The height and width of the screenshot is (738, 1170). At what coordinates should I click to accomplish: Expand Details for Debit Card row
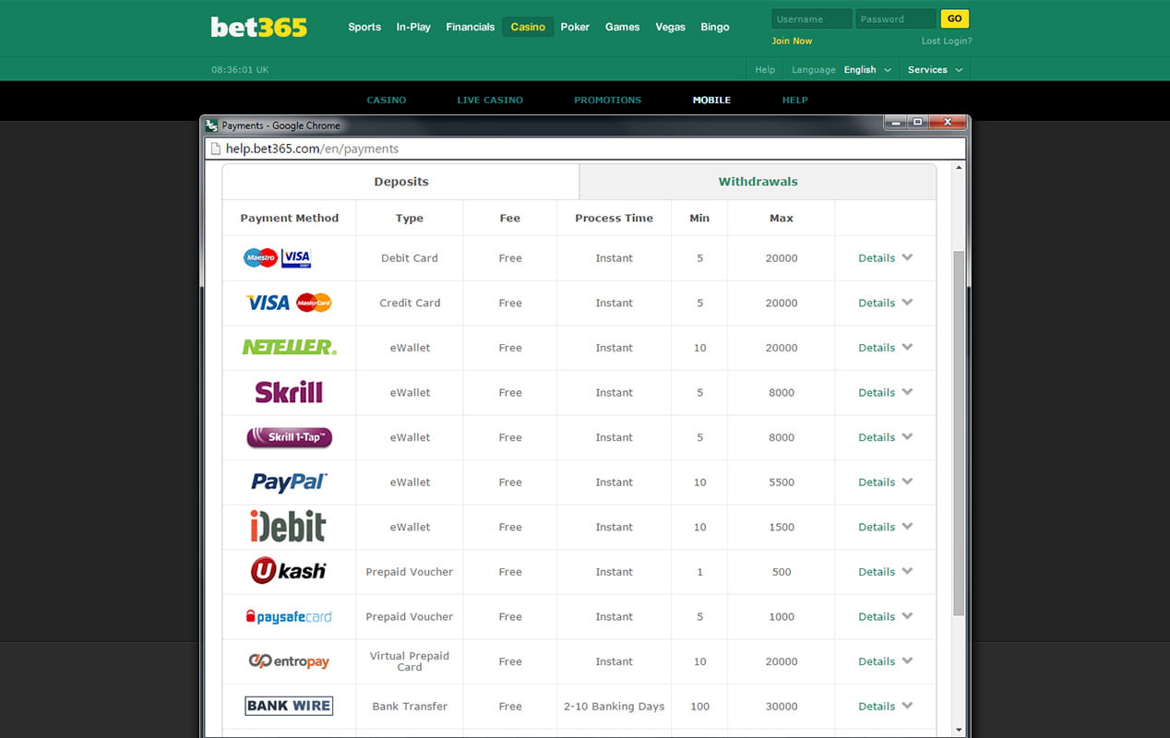(x=885, y=258)
